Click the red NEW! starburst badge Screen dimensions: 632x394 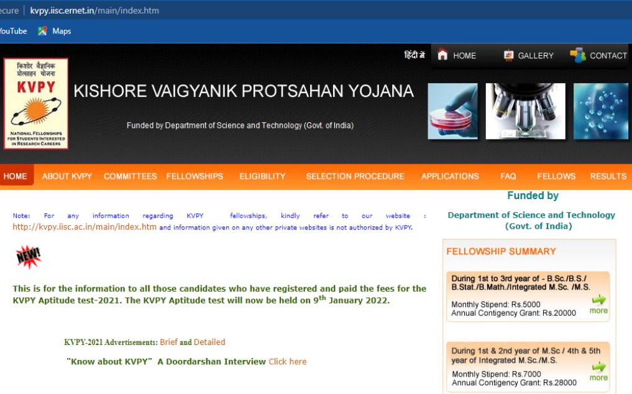click(x=29, y=256)
